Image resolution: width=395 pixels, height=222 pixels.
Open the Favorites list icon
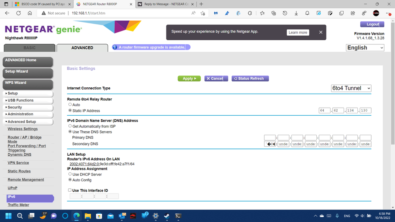pyautogui.click(x=262, y=13)
